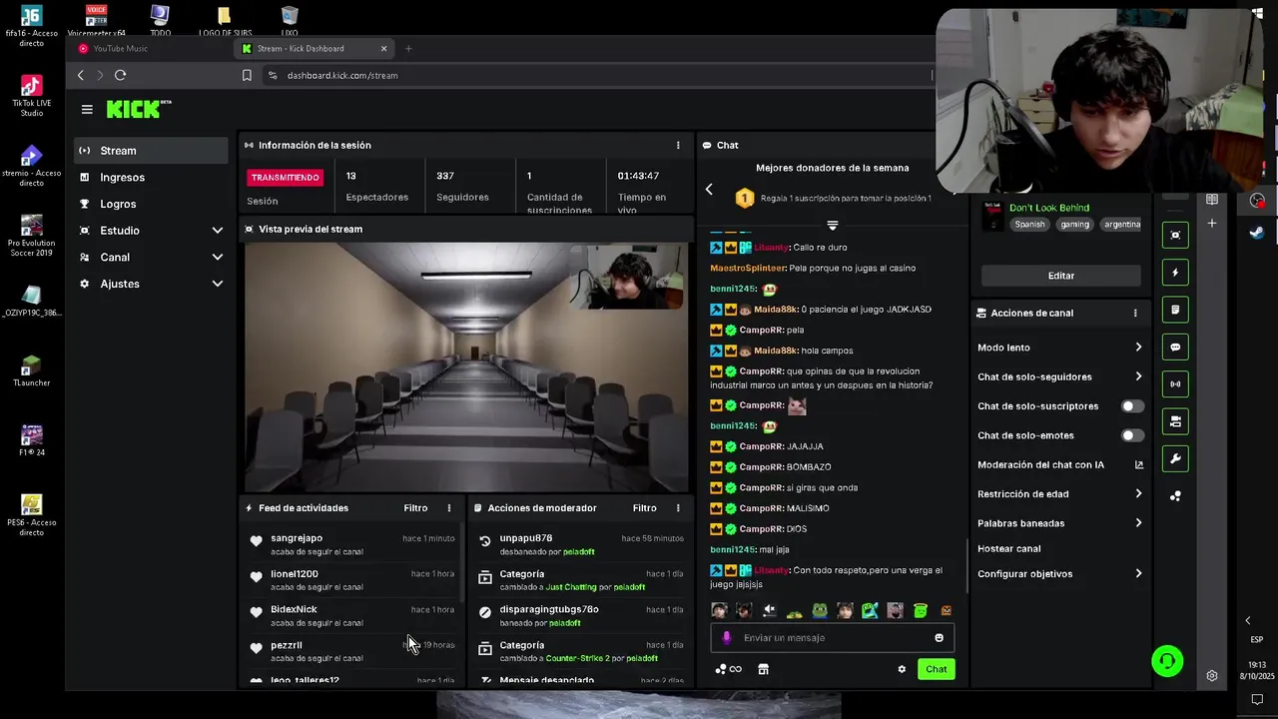Select Ingresos in the sidebar
Image resolution: width=1278 pixels, height=719 pixels.
point(152,177)
